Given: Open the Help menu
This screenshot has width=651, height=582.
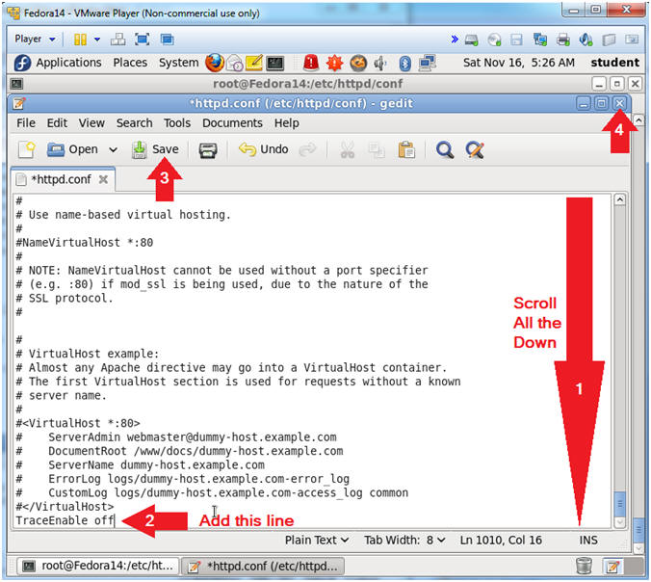Looking at the screenshot, I should click(x=286, y=123).
